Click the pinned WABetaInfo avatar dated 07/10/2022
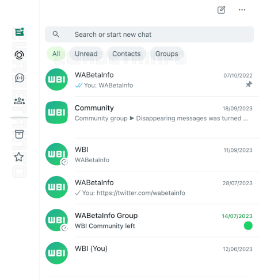 [x=56, y=79]
